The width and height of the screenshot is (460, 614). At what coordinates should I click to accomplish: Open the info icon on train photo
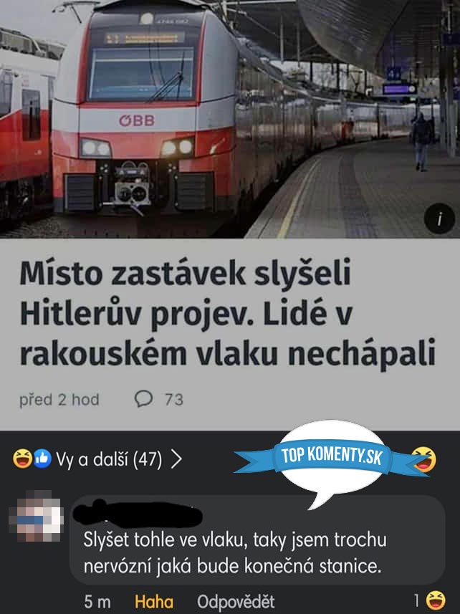pyautogui.click(x=439, y=219)
